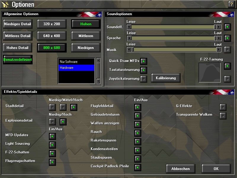Increase Musik volume with right arrow

[219, 50]
